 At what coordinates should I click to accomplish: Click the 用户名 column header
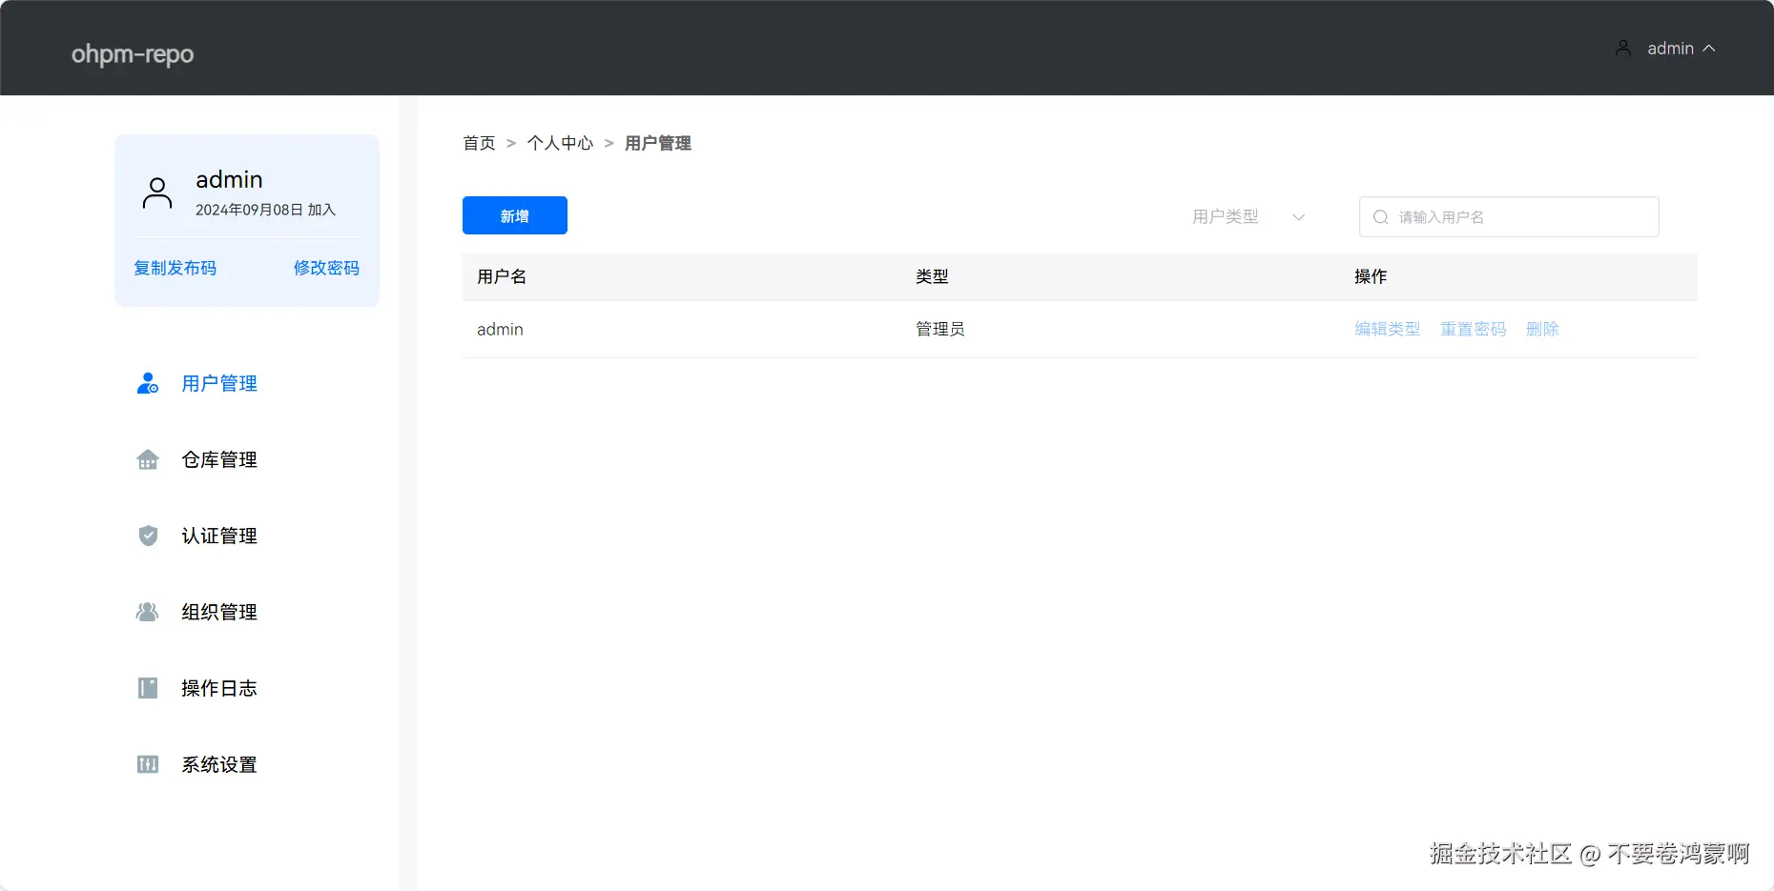click(x=502, y=276)
